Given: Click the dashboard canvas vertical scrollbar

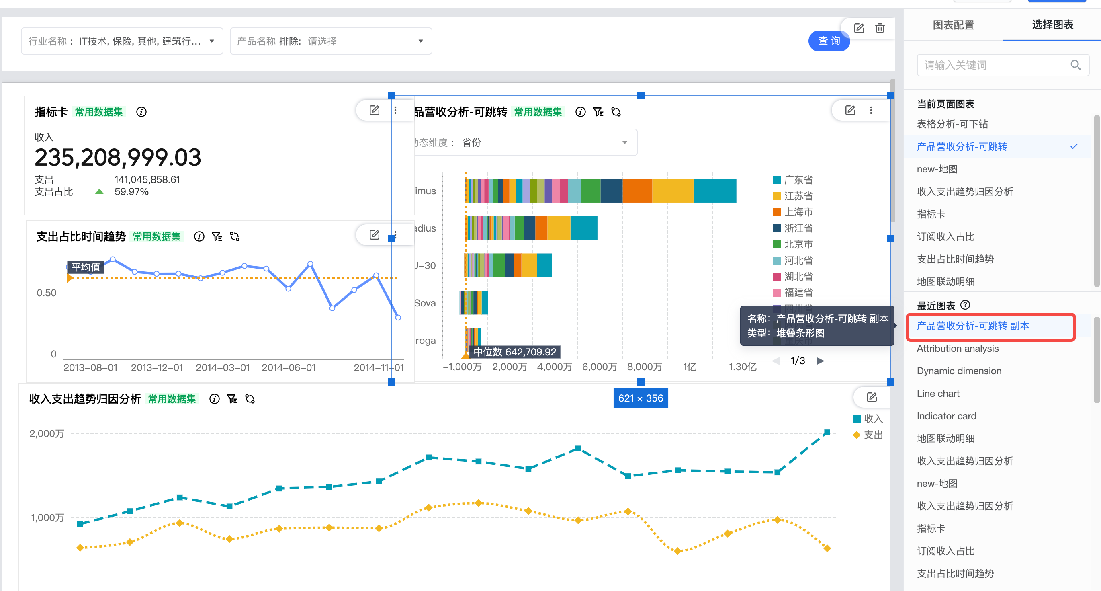Looking at the screenshot, I should tap(892, 150).
